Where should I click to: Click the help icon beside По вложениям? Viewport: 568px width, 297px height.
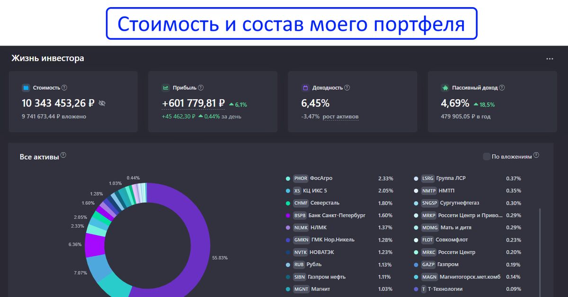[x=536, y=155]
